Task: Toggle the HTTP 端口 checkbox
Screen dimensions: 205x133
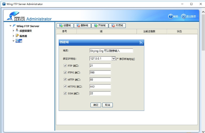Action: 65,79
